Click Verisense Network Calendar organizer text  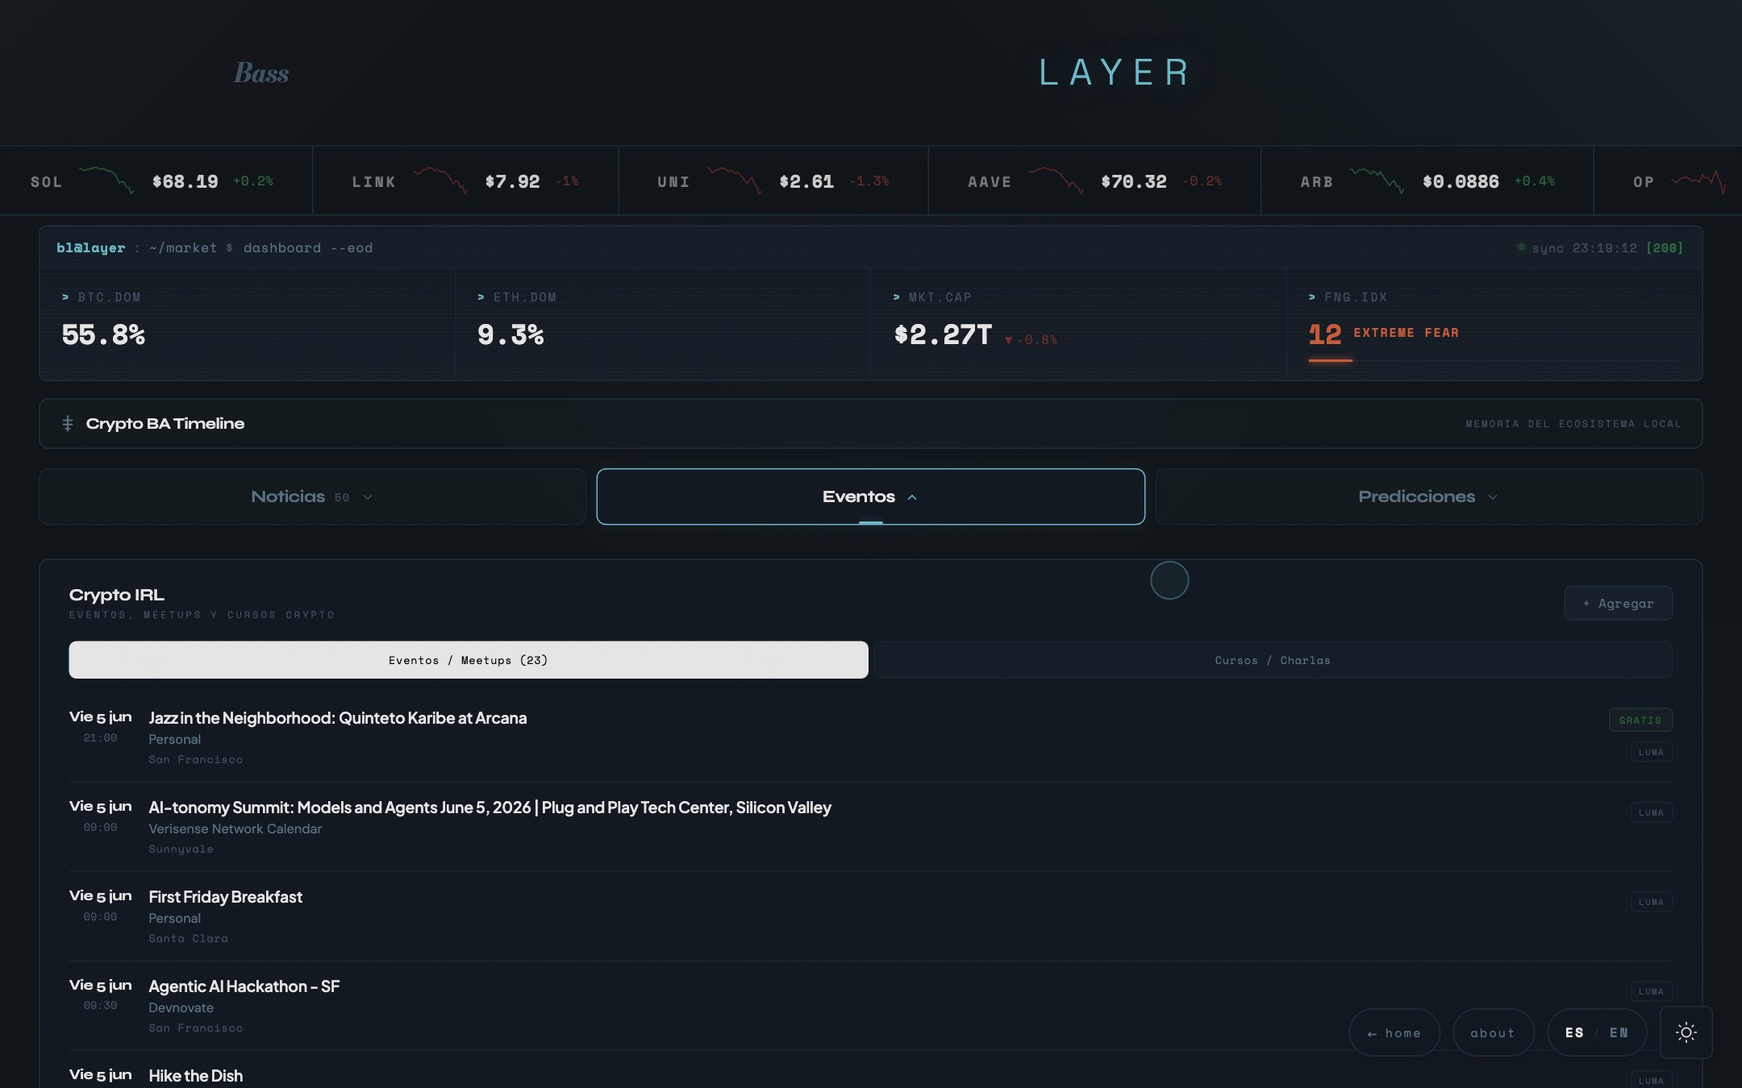[x=235, y=828]
